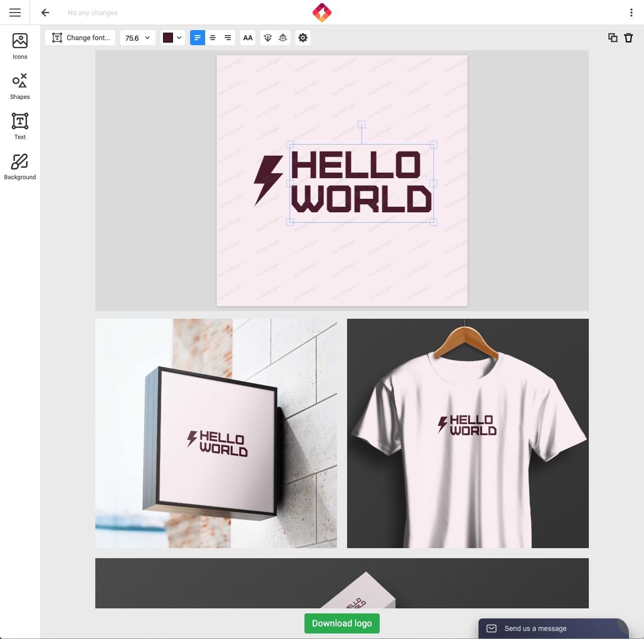Open the business card mockup preview
Viewport: 644px width, 639px height.
(x=342, y=583)
